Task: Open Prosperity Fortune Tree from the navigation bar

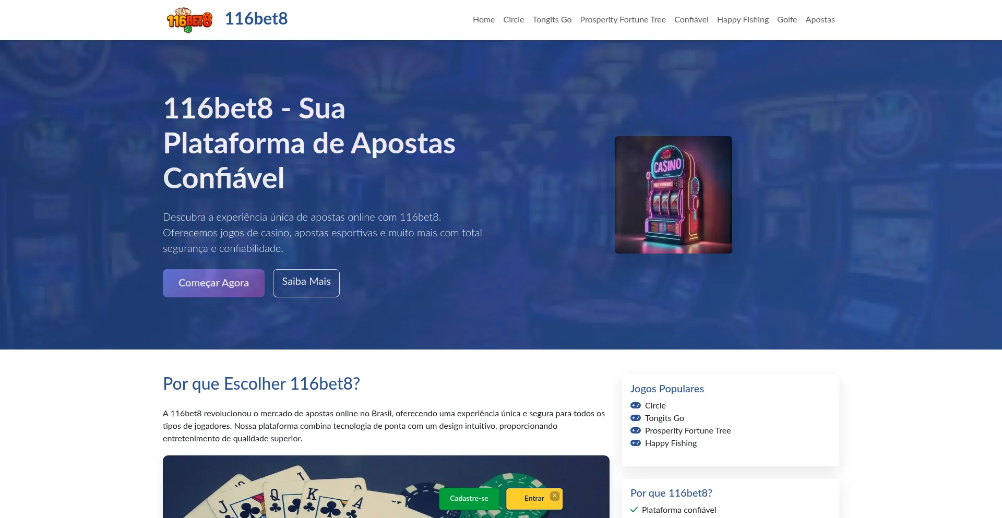Action: [x=623, y=20]
